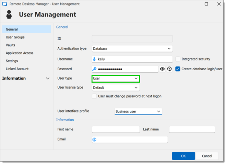Image resolution: width=227 pixels, height=165 pixels.
Task: Close the User Management window
Action: coord(219,4)
